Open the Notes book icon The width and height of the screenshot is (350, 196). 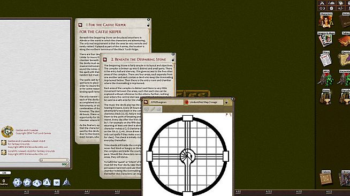345,21
